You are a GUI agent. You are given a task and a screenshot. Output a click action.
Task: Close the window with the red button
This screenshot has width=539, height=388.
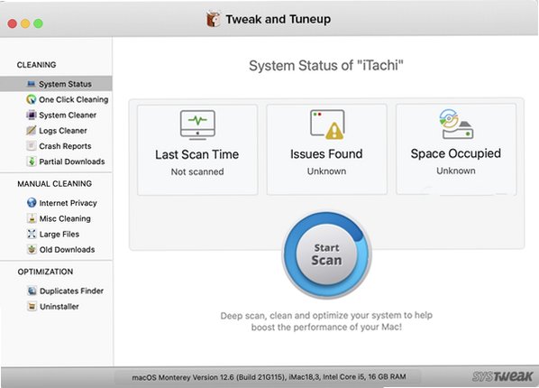coord(13,23)
